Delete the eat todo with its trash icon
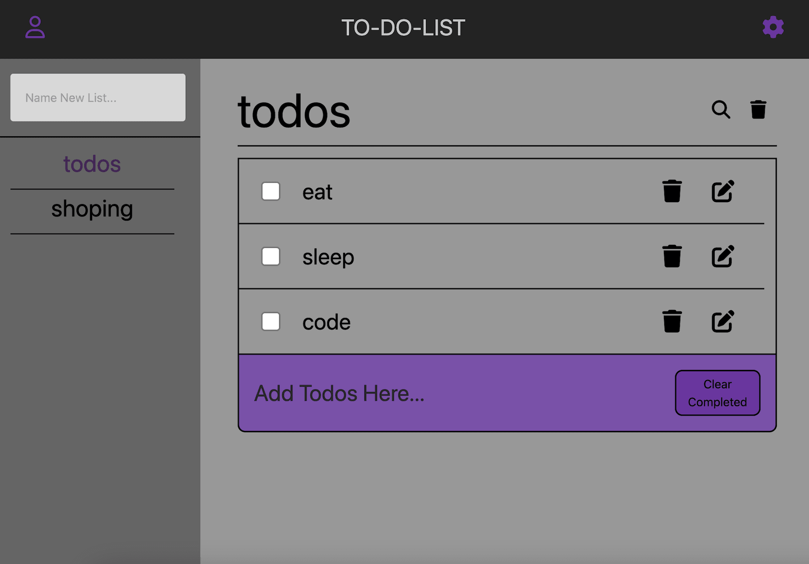 (671, 192)
